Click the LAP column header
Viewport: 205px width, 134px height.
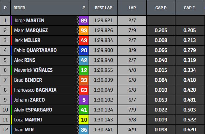click(x=132, y=7)
